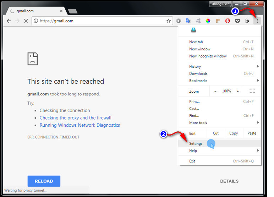The height and width of the screenshot is (197, 274).
Task: Click 'Waiting for proxy tunnel...' status text
Action: tap(26, 190)
